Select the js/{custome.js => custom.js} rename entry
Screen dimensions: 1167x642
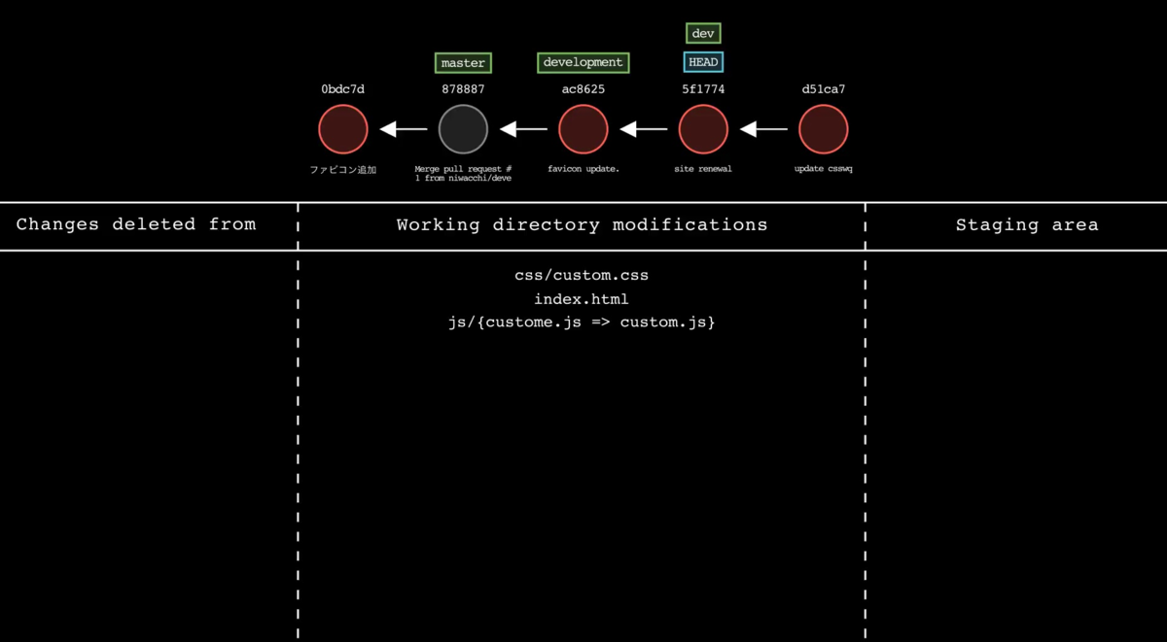(x=582, y=321)
